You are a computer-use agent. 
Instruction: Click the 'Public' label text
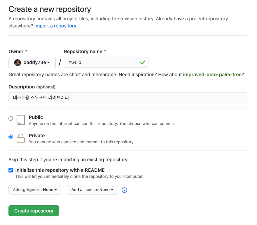(36, 117)
